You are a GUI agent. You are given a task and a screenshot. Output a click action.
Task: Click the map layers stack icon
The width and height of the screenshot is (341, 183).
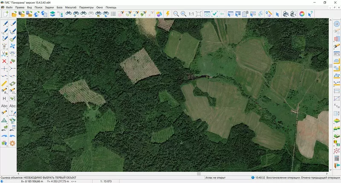click(52, 14)
